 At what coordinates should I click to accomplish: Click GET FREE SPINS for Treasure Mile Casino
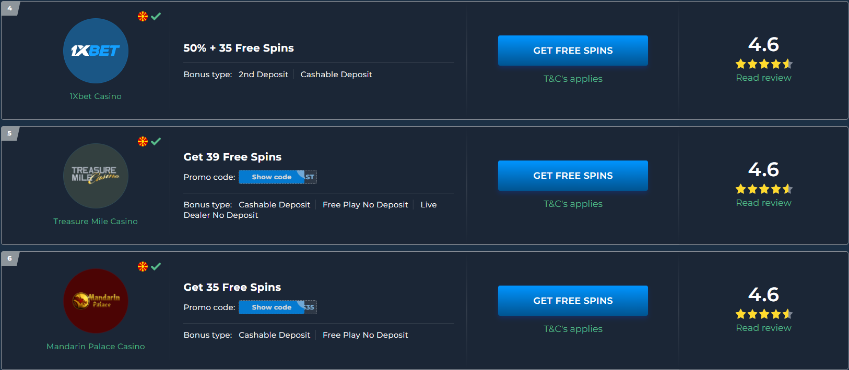point(573,176)
